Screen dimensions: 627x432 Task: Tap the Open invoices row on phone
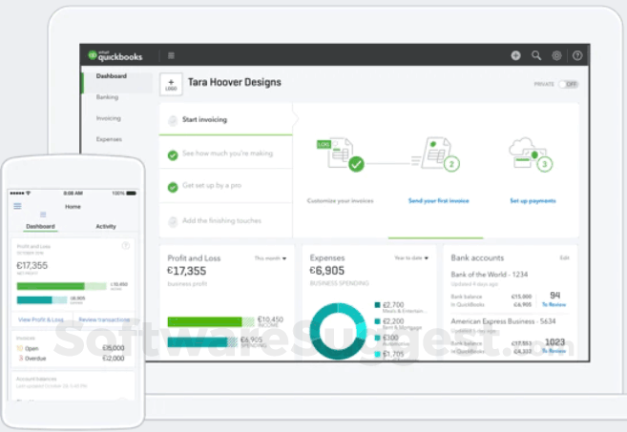[71, 348]
